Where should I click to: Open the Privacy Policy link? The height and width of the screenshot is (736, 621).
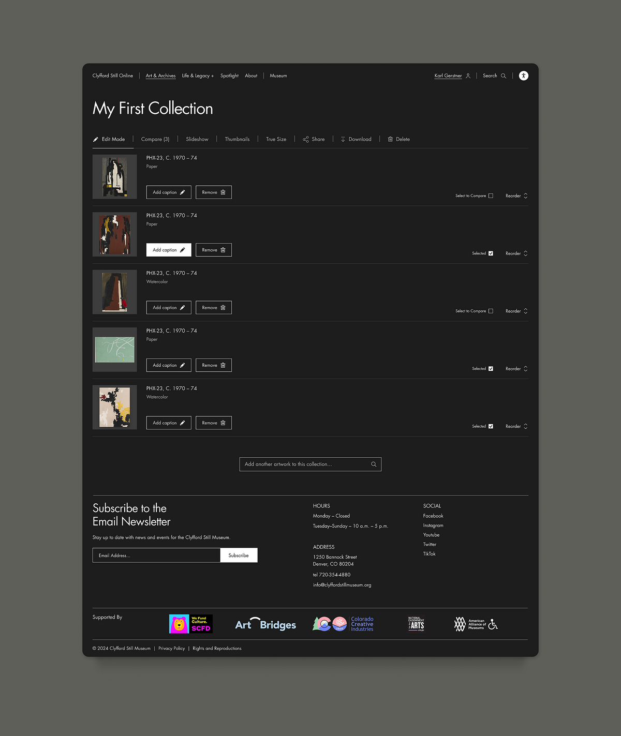[171, 648]
